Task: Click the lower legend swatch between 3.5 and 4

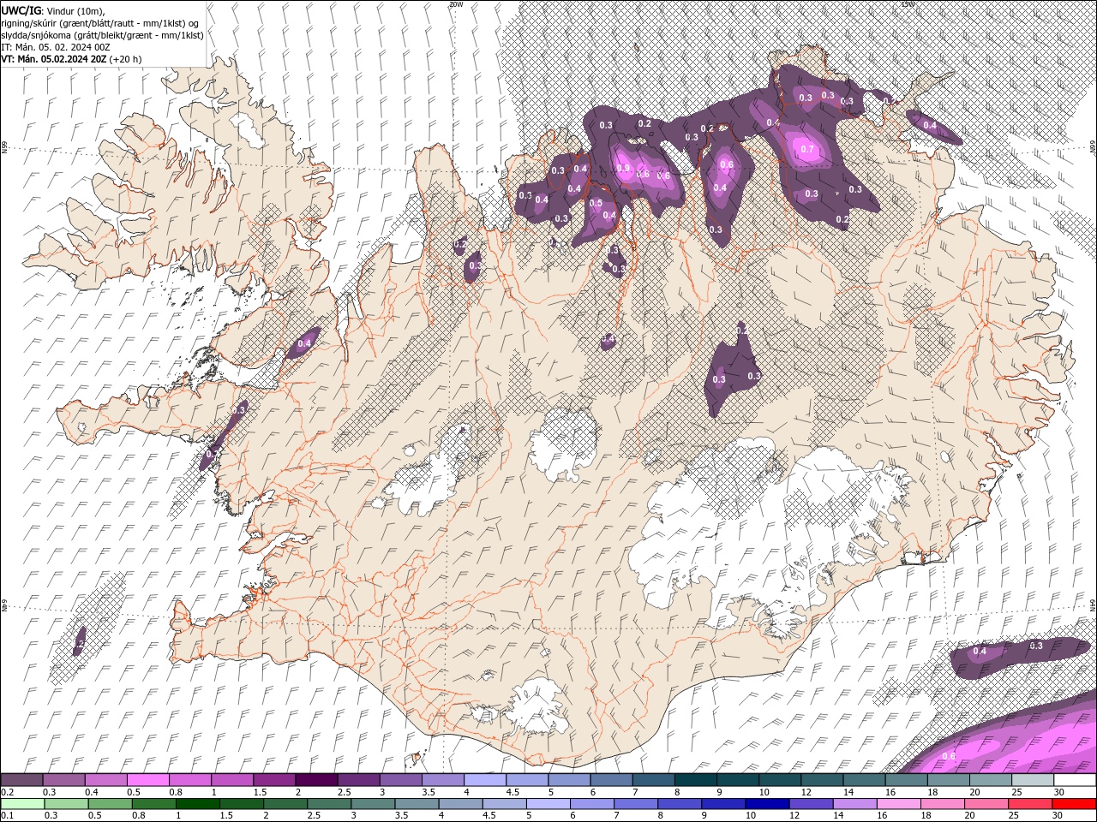Action: 417,804
